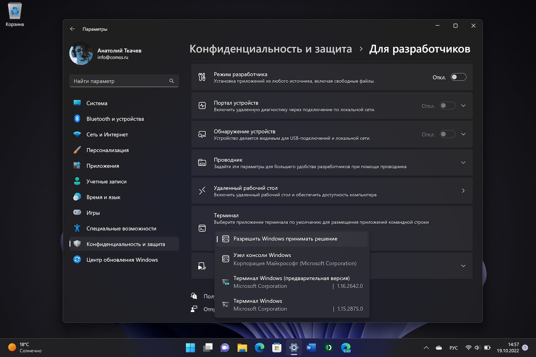536x357 pixels.
Task: Expand the Проводник settings section
Action: [x=463, y=162]
